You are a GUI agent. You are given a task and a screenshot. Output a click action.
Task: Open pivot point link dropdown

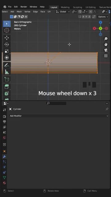coord(74,12)
